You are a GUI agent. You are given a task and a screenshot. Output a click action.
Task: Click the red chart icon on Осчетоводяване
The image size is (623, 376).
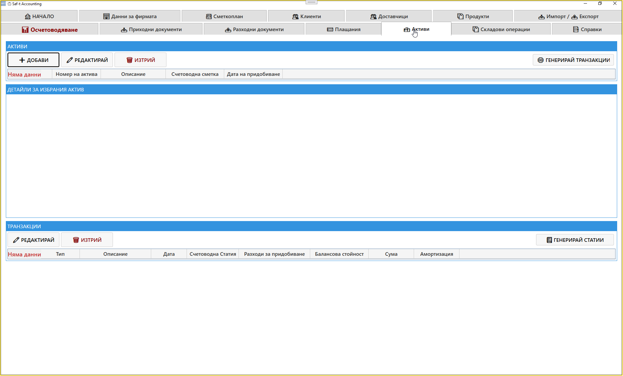[x=25, y=29]
